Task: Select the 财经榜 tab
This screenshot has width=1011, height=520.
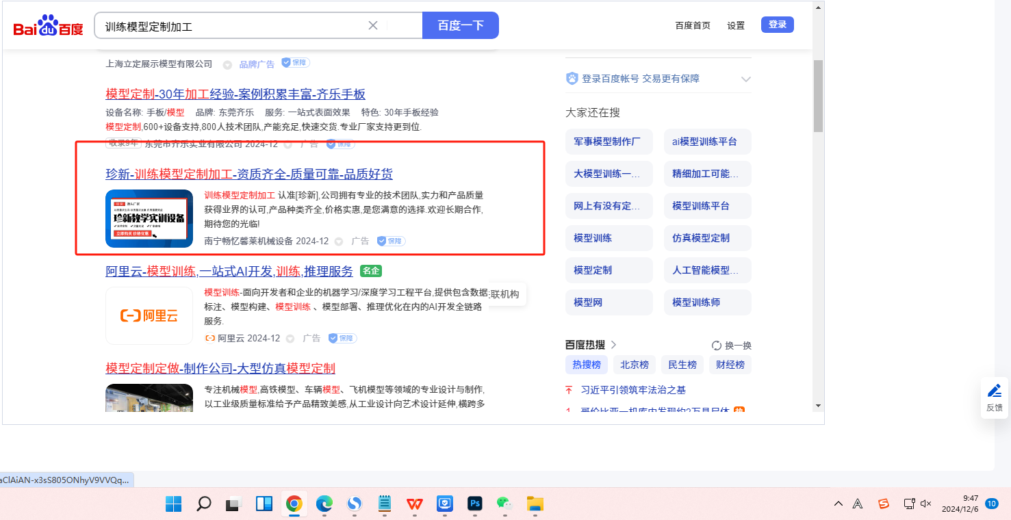Action: point(730,365)
